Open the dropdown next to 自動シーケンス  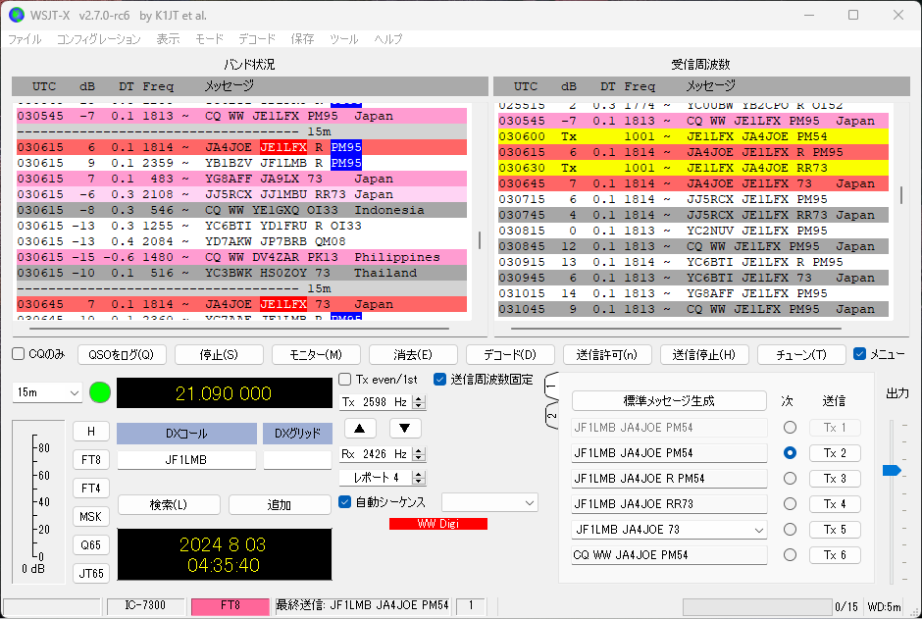point(489,502)
